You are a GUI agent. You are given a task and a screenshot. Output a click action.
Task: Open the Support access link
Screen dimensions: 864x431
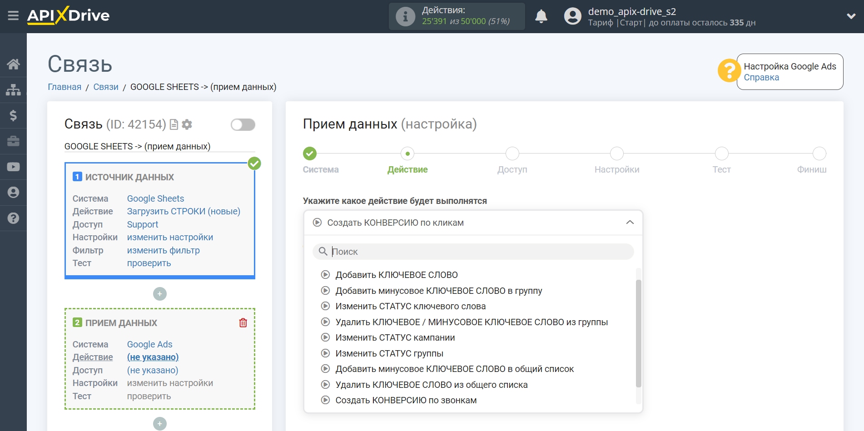click(x=143, y=224)
